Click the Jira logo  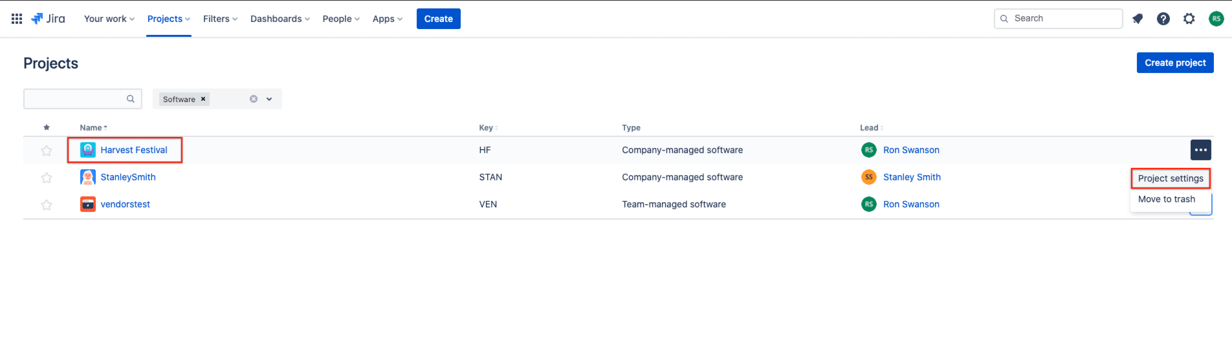48,19
